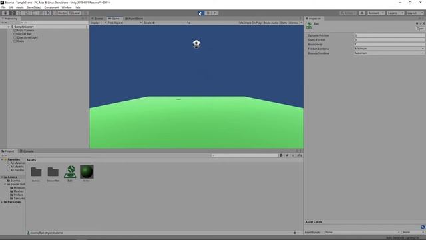This screenshot has height=240, width=426.
Task: Select the Inspector tab
Action: pyautogui.click(x=314, y=19)
